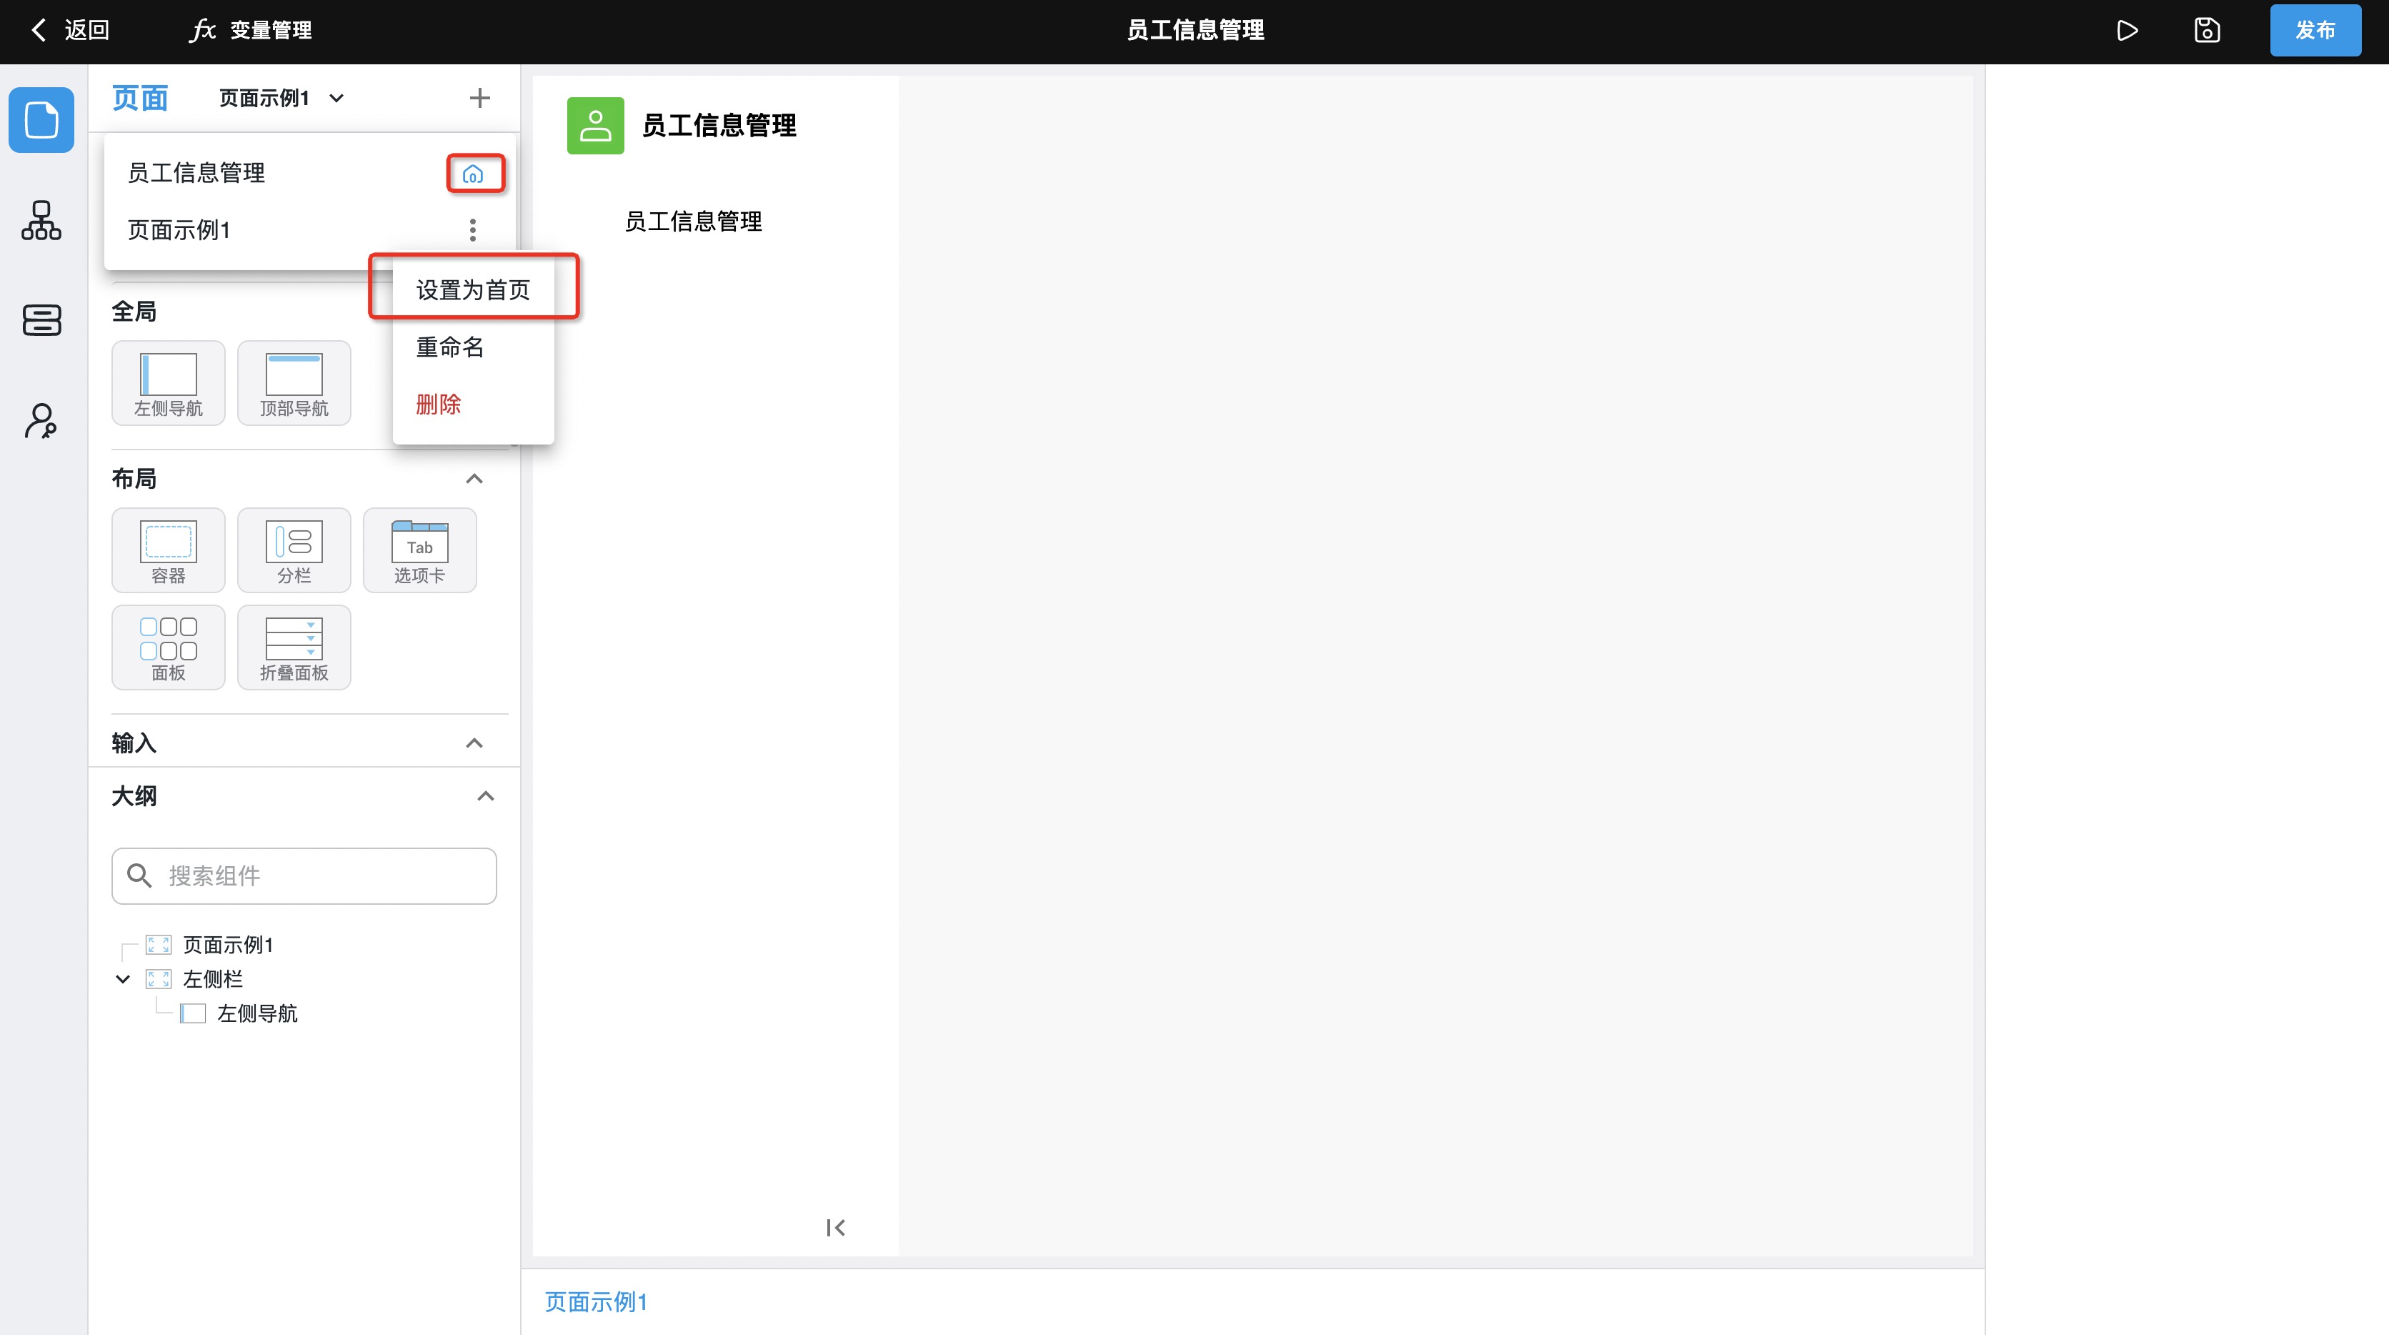2389x1335 pixels.
Task: Select the 顶部导航 component
Action: pos(294,383)
